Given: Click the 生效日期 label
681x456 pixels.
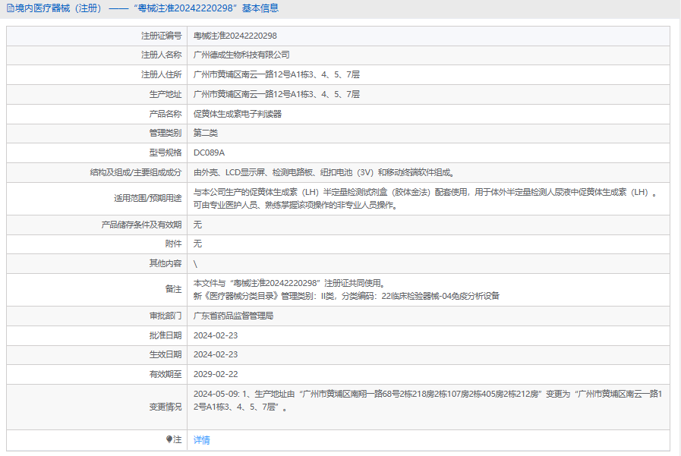Looking at the screenshot, I should pyautogui.click(x=166, y=354).
